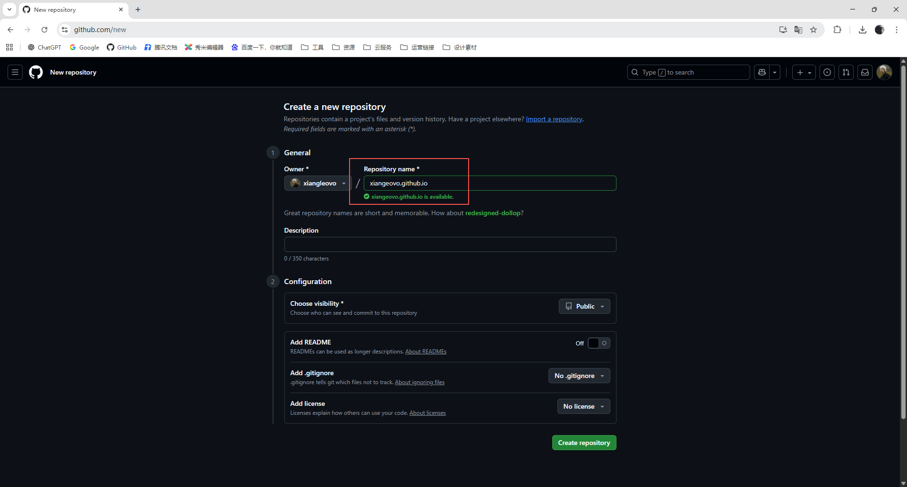Select the New repository browser tab
The width and height of the screenshot is (907, 487).
[71, 9]
